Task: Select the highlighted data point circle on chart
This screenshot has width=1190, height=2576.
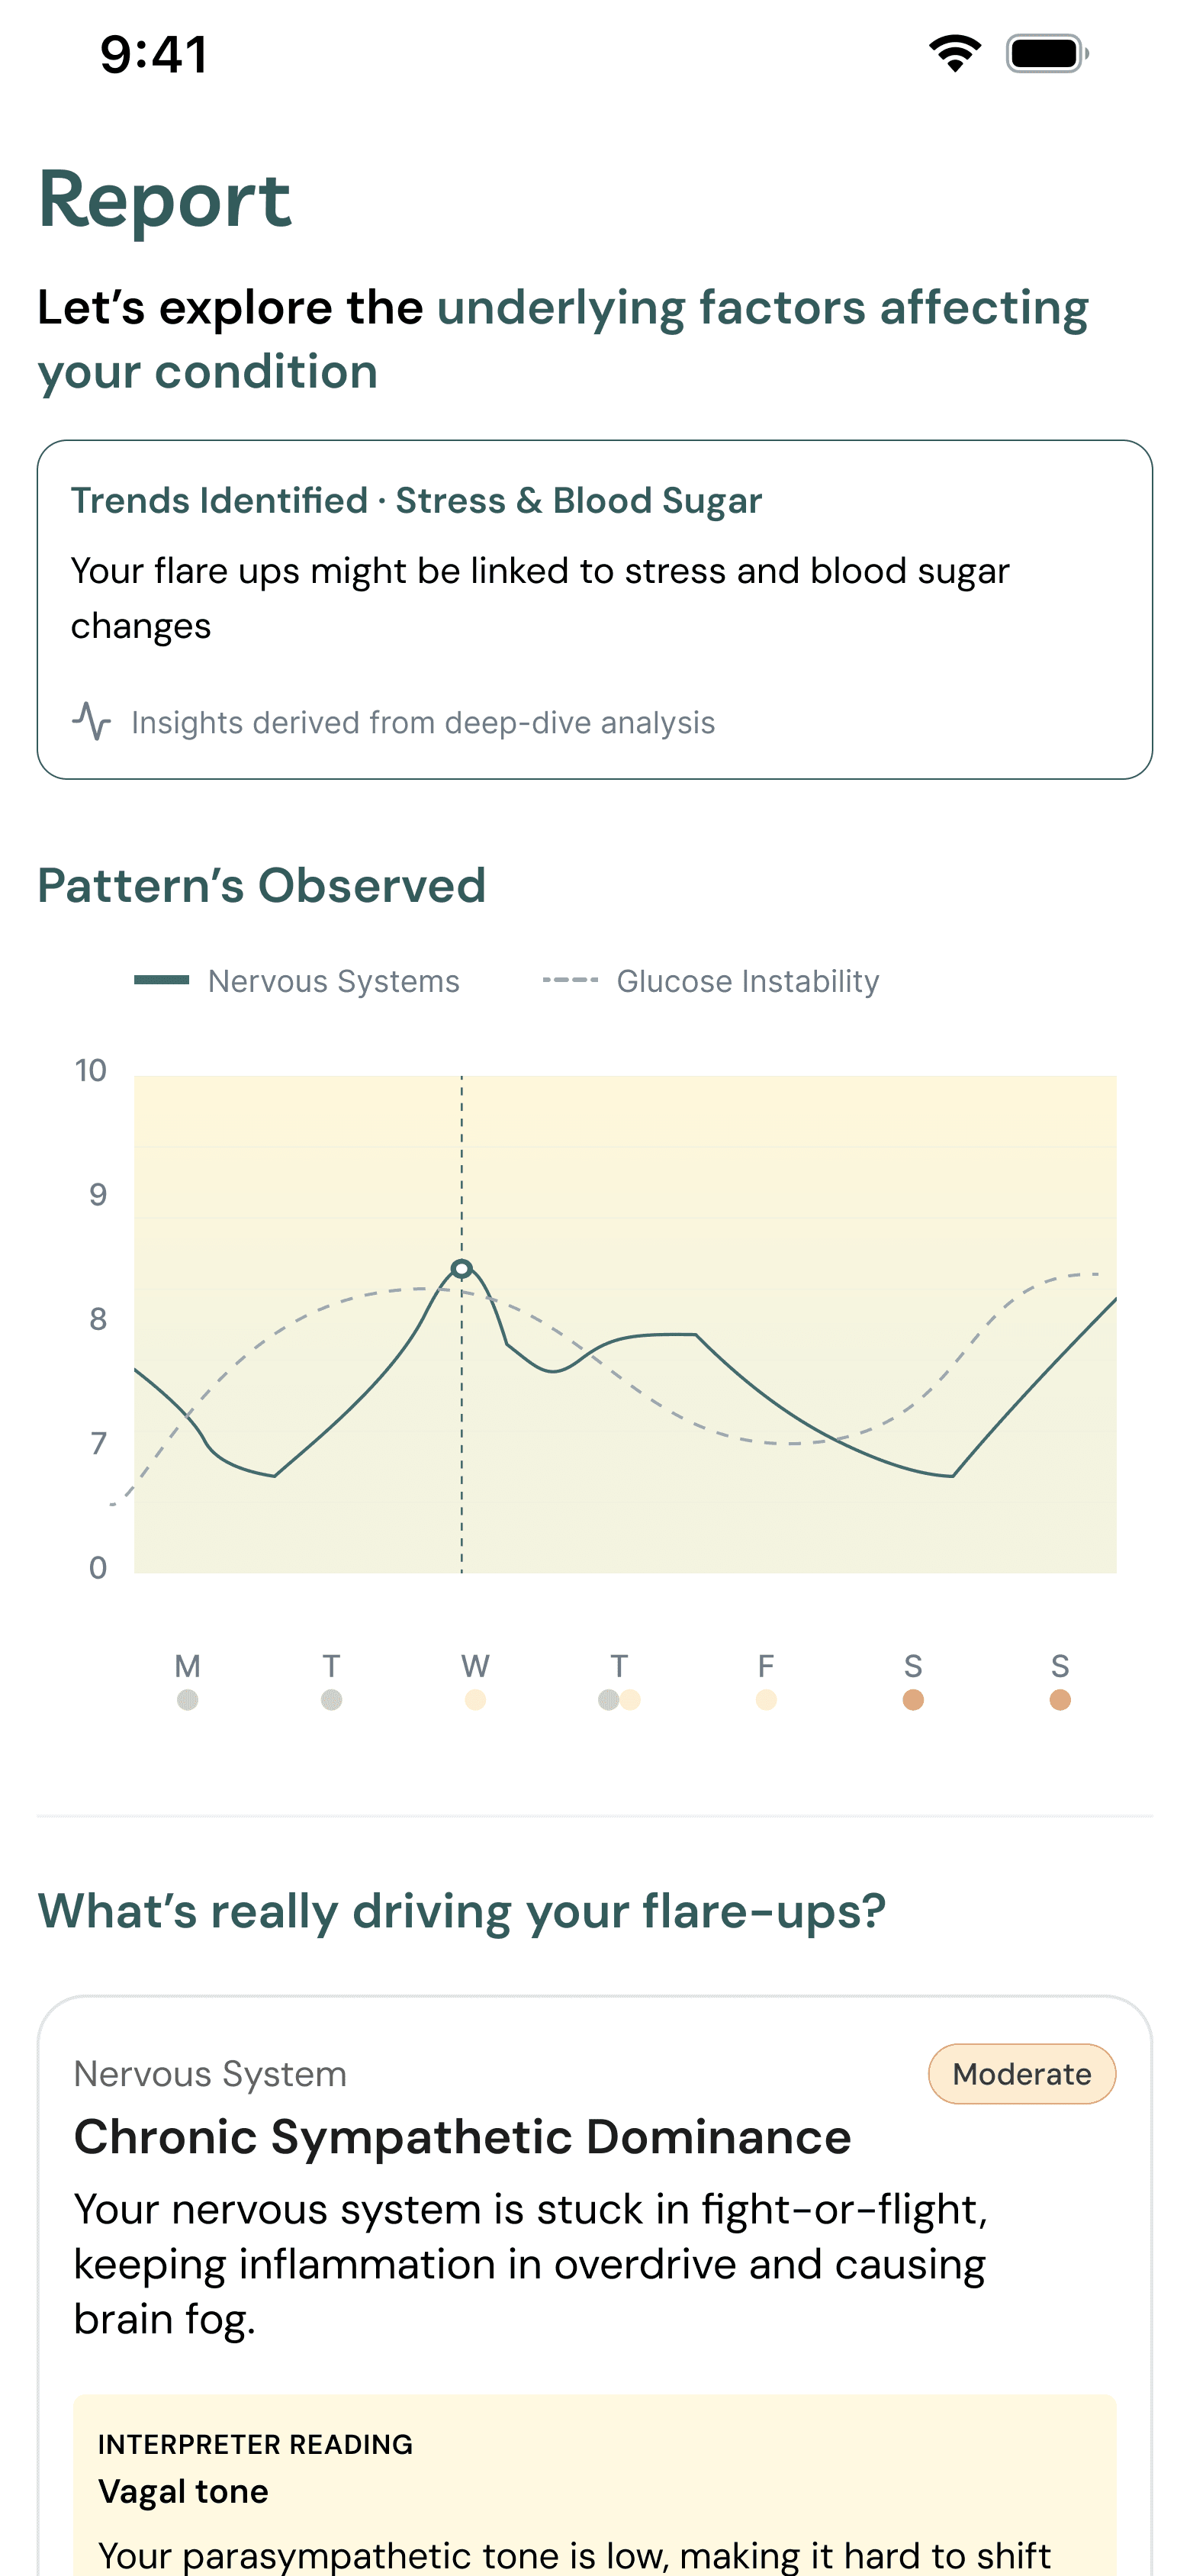Action: (461, 1269)
